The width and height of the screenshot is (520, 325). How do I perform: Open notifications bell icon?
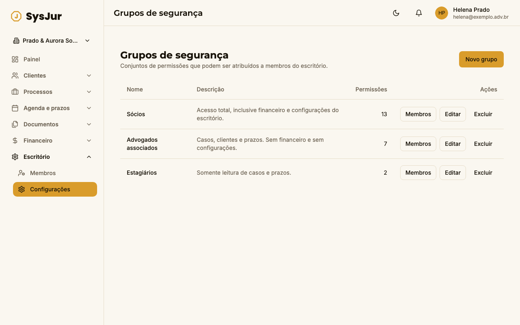coord(419,13)
